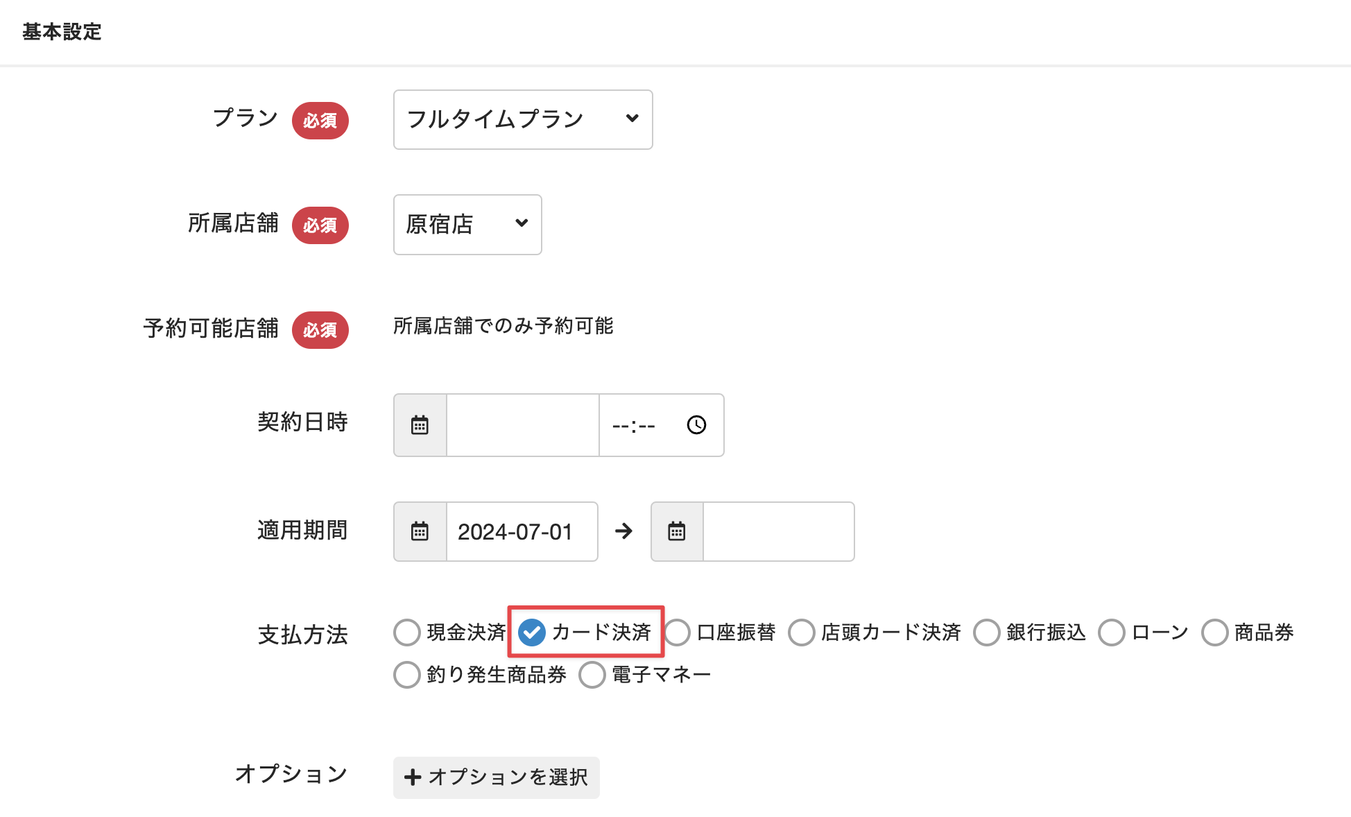Click the clock icon in the time field
Screen dimensions: 1351x817
tap(696, 425)
